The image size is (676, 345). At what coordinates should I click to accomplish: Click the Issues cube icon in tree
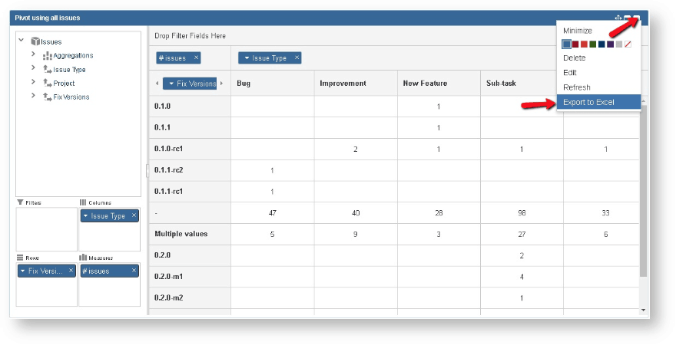pyautogui.click(x=35, y=41)
